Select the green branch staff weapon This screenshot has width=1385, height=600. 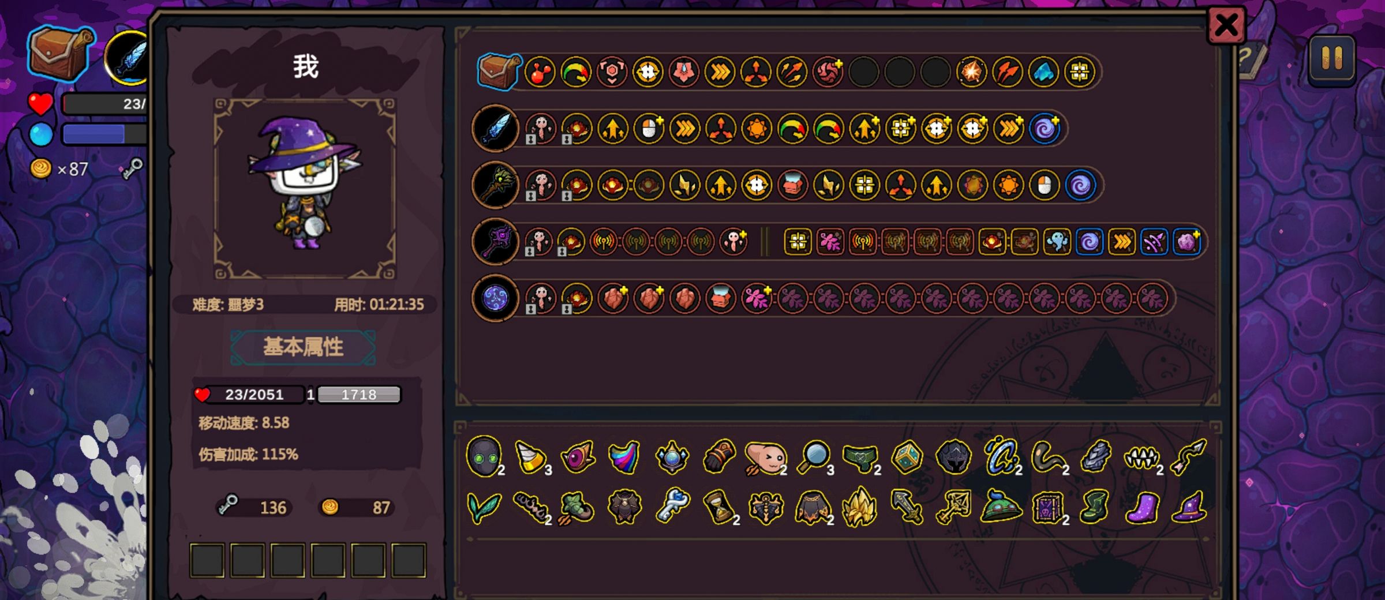tap(495, 185)
